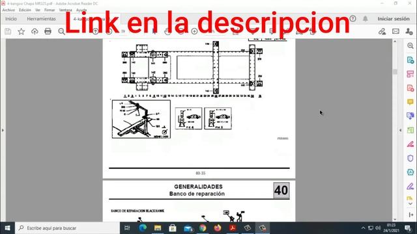Open the Combine Files tool icon
Screen dimensions: 417x234
(x=410, y=116)
